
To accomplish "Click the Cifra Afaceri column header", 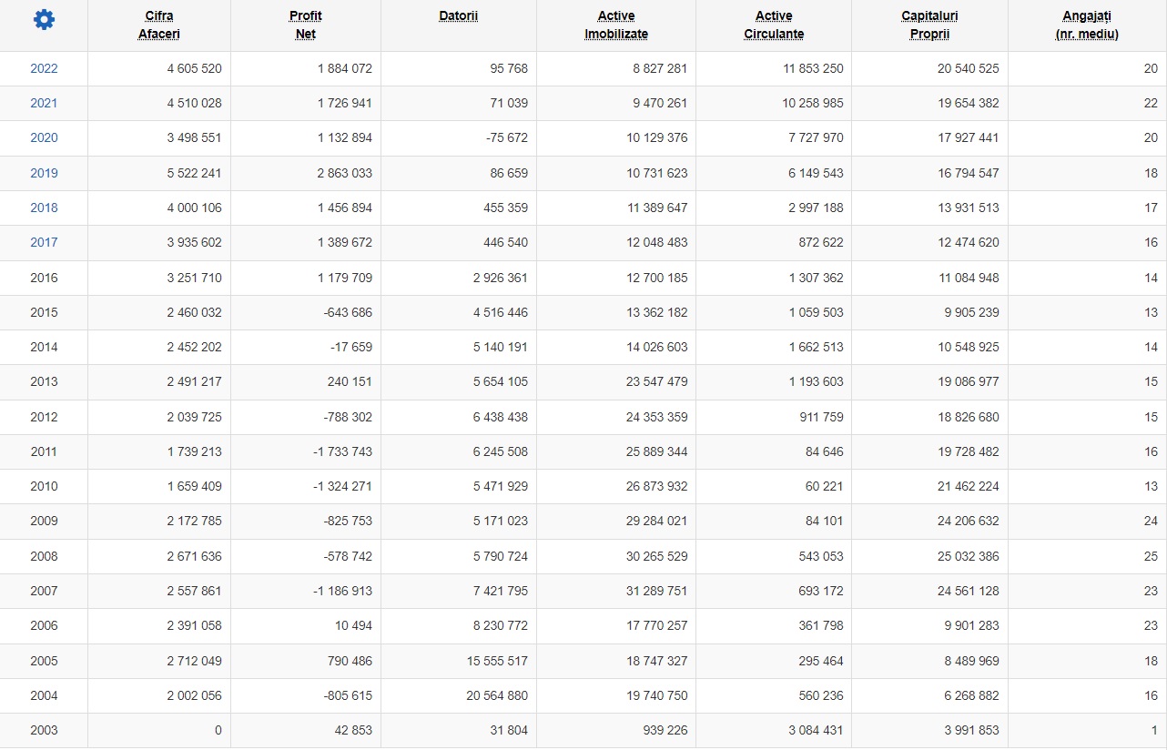I will pyautogui.click(x=159, y=25).
